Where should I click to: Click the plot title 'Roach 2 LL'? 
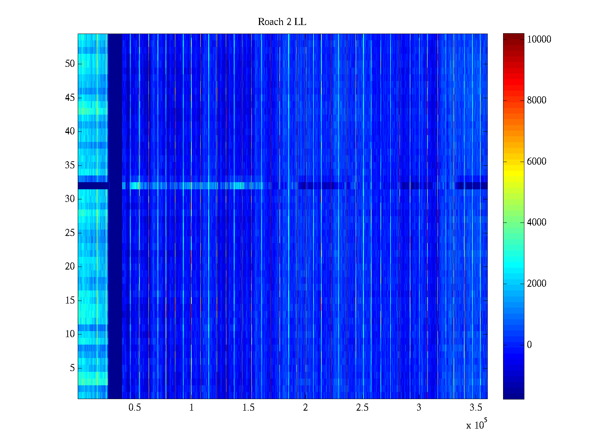click(x=282, y=22)
